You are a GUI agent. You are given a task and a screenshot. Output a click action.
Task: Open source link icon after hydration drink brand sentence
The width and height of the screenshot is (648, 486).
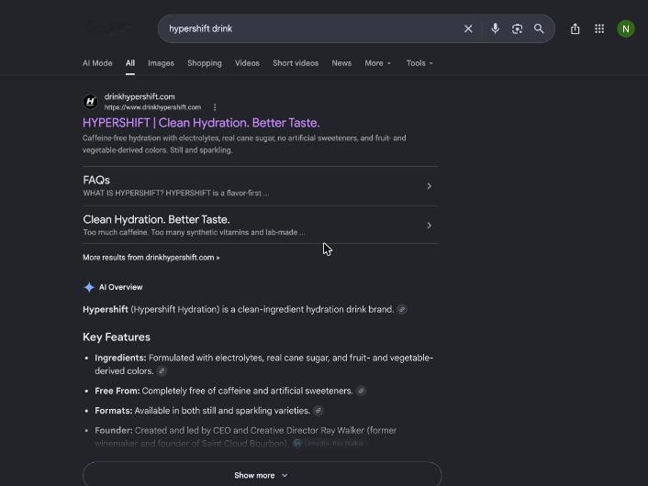(x=402, y=309)
